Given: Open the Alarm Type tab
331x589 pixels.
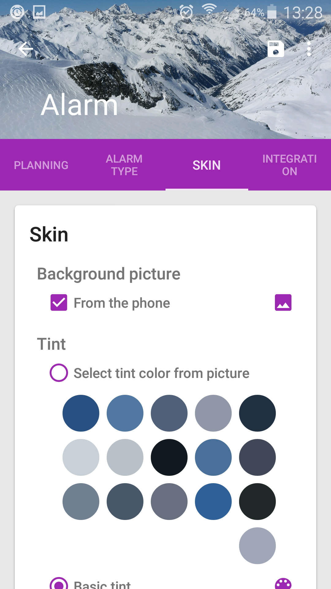Looking at the screenshot, I should pyautogui.click(x=124, y=165).
